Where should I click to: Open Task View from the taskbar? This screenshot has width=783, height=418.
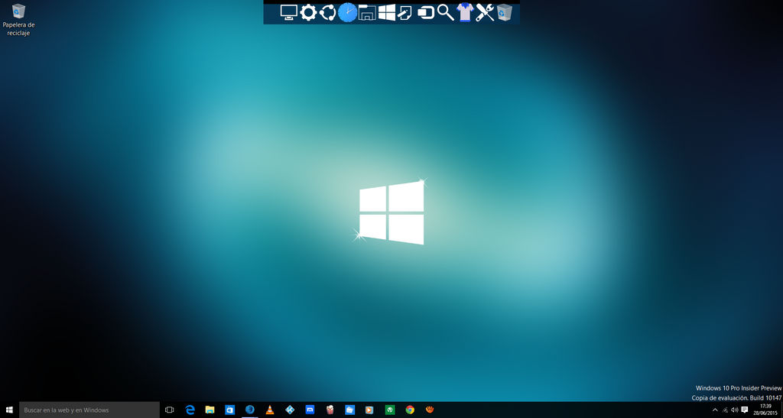(x=169, y=410)
